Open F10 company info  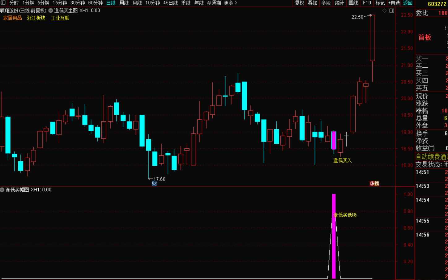click(x=367, y=3)
